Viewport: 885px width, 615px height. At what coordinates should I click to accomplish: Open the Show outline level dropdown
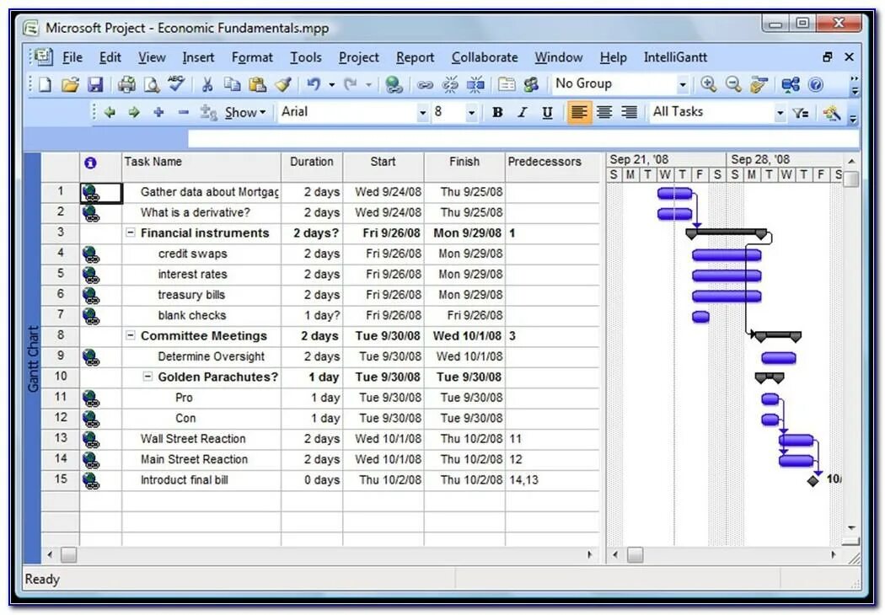245,112
